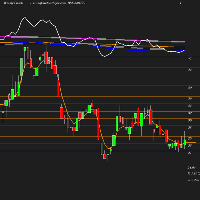The image size is (200, 200).
Task: Click the price axis label 28
Action: tap(190, 128)
